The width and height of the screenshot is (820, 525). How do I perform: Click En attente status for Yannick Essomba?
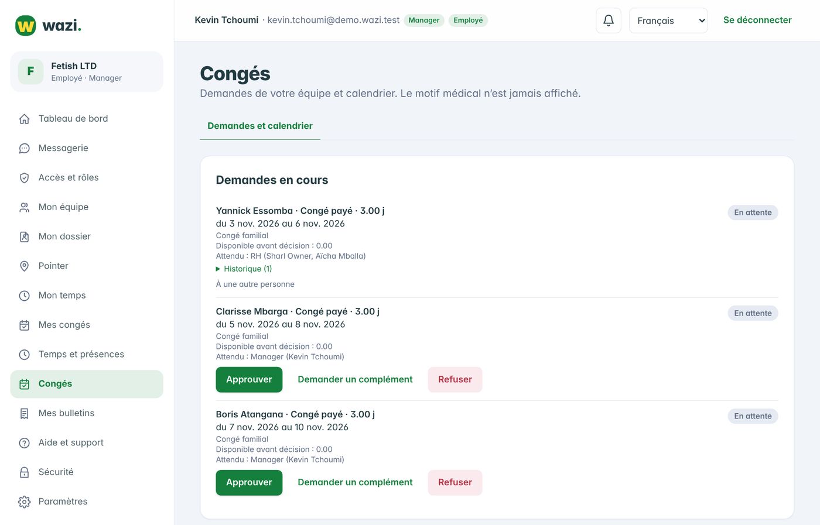pos(753,212)
